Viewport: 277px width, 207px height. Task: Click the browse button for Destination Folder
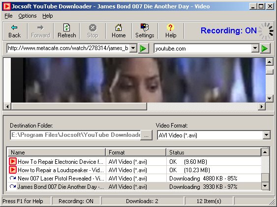click(146, 135)
